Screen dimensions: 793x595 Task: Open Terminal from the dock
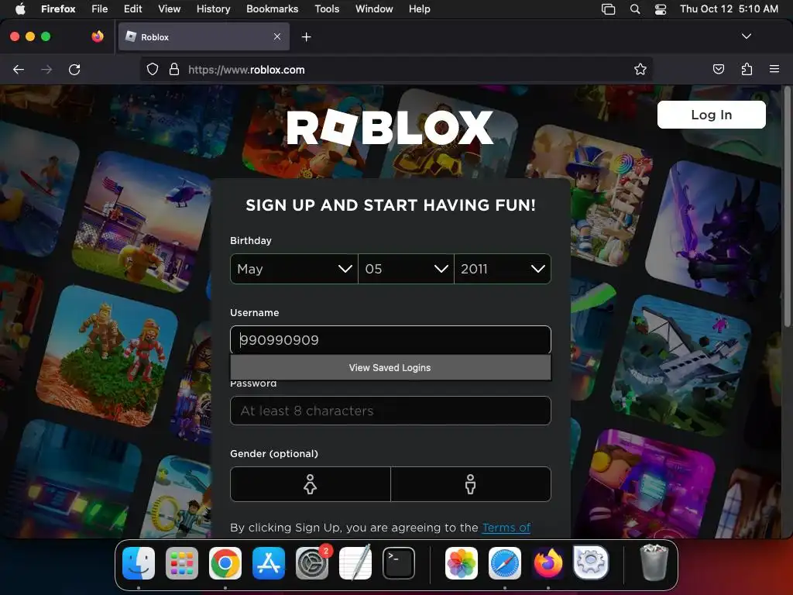pyautogui.click(x=399, y=562)
